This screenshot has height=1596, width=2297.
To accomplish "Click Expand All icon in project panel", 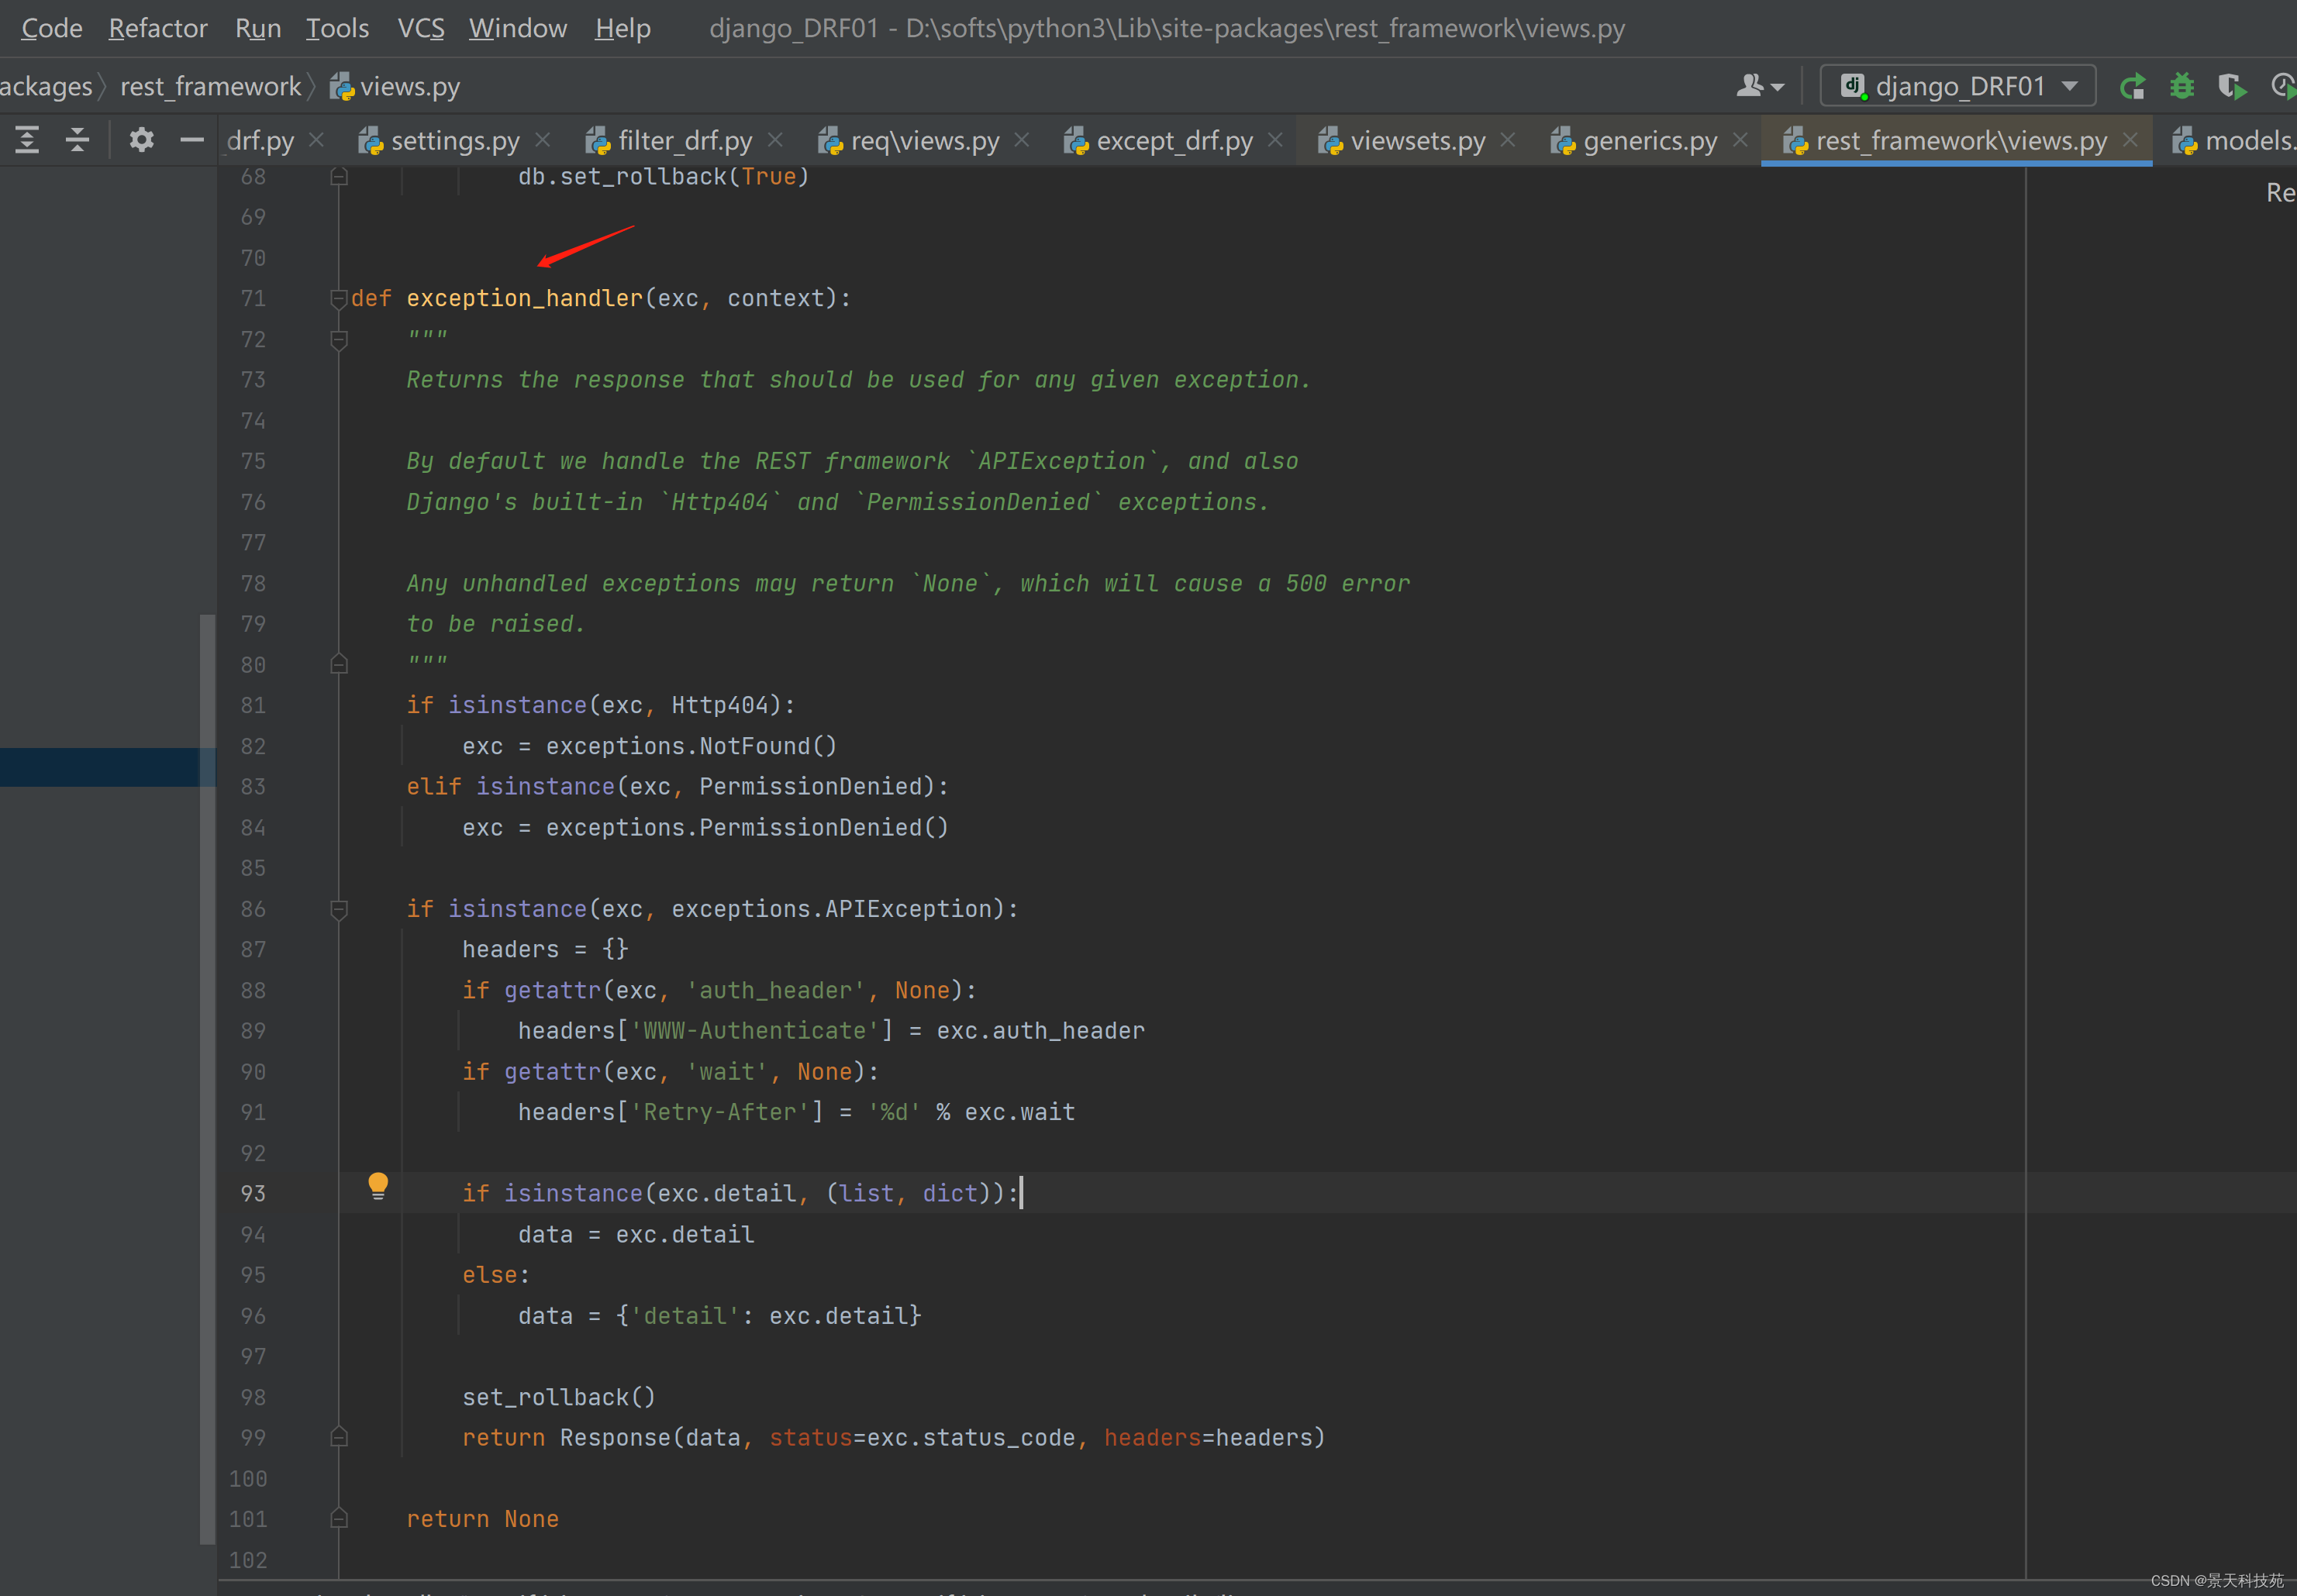I will coord(27,140).
